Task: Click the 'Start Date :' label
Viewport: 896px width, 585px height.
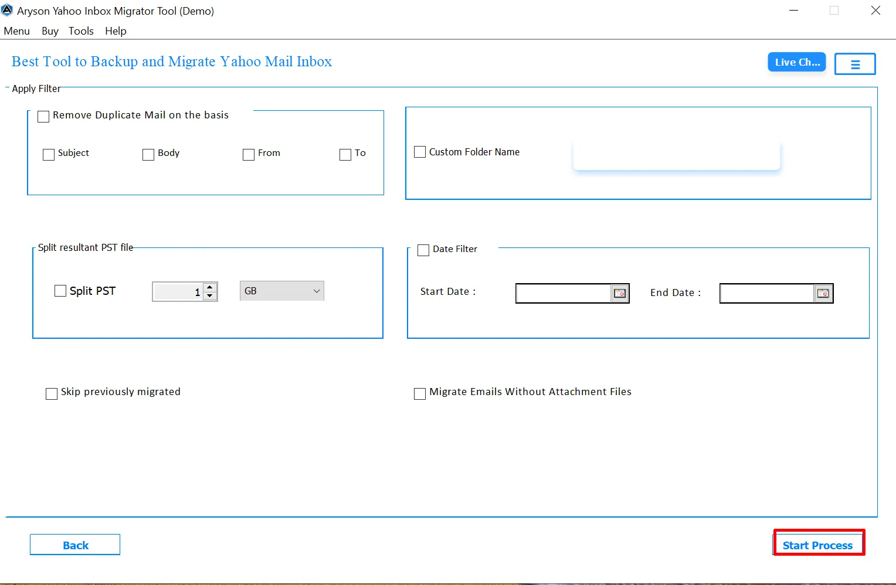Action: click(x=448, y=291)
